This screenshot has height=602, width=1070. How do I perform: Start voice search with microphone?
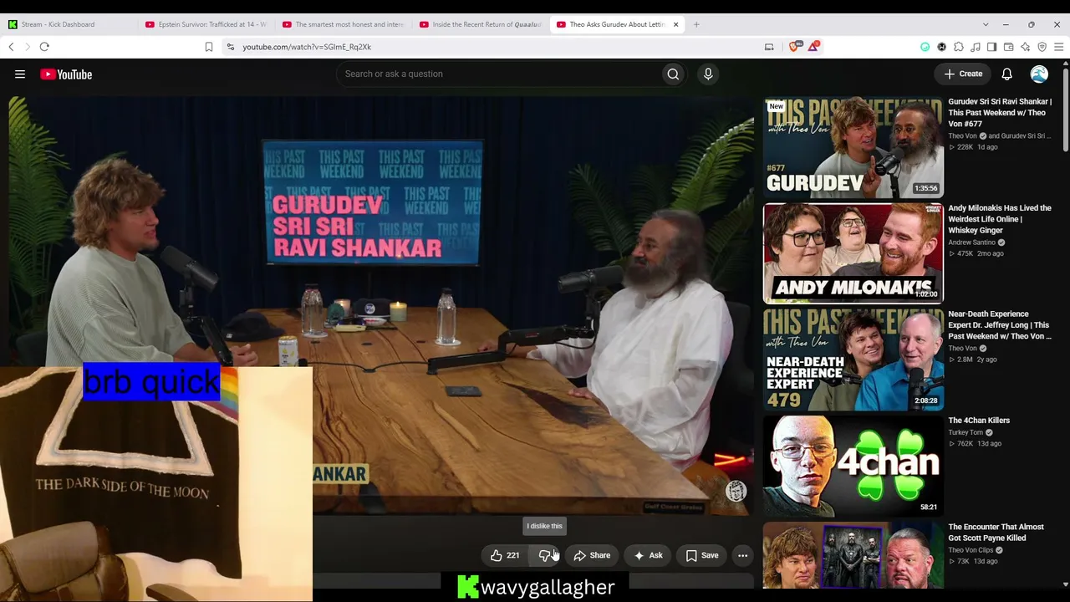point(708,74)
